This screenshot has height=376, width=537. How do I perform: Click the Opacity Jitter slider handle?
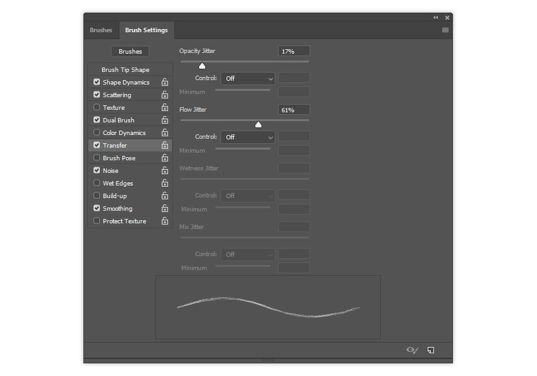click(x=202, y=66)
